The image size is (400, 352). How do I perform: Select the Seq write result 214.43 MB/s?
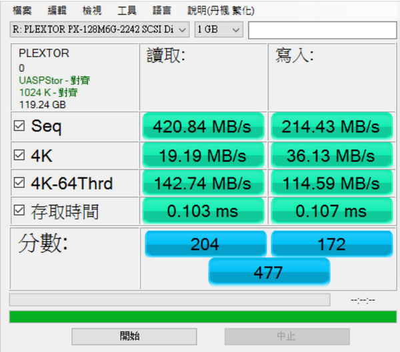click(331, 126)
